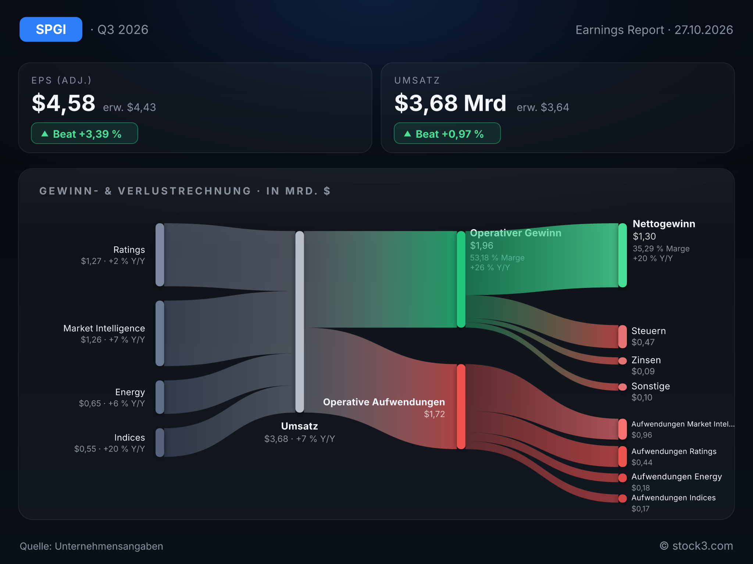This screenshot has height=564, width=753.
Task: Click the Quelle: Unternehmensangaben footnote
Action: [x=92, y=546]
